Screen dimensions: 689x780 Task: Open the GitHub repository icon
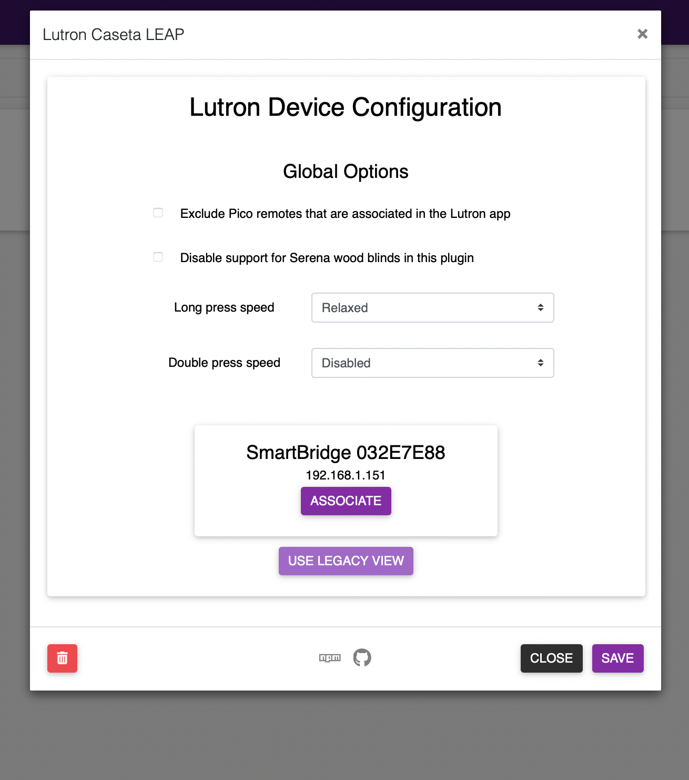click(362, 657)
